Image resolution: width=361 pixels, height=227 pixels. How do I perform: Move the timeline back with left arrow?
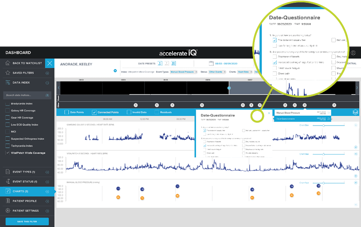[58, 88]
